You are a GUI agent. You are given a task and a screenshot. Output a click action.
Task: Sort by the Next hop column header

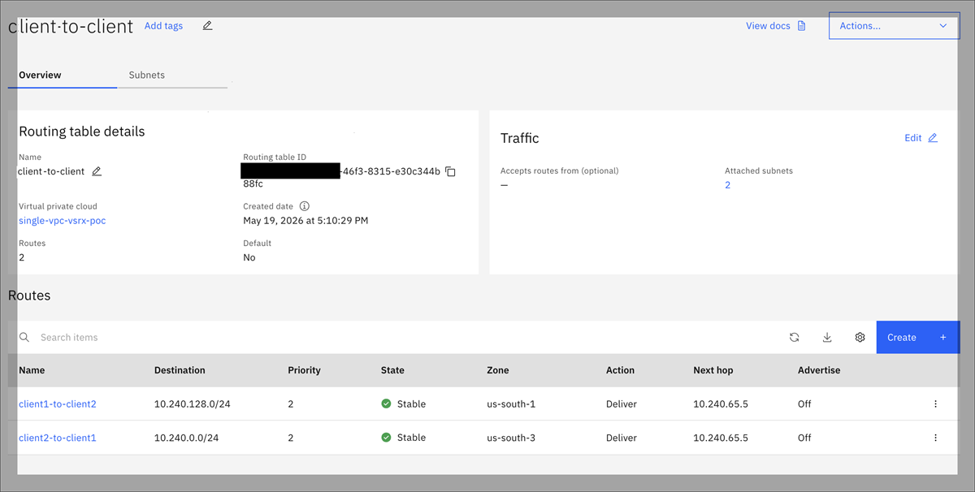(x=713, y=370)
